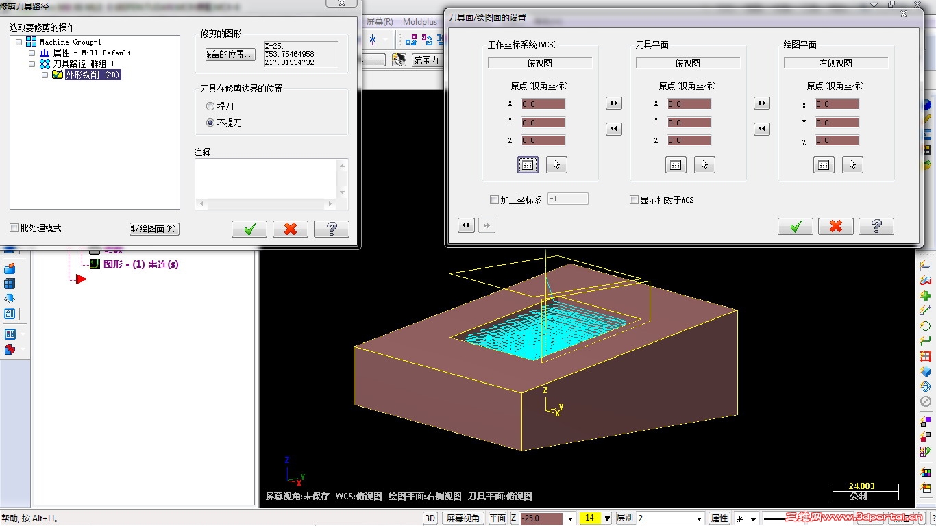Viewport: 936px width, 526px height.
Task: Click WCS select-view grid icon button
Action: tap(528, 164)
